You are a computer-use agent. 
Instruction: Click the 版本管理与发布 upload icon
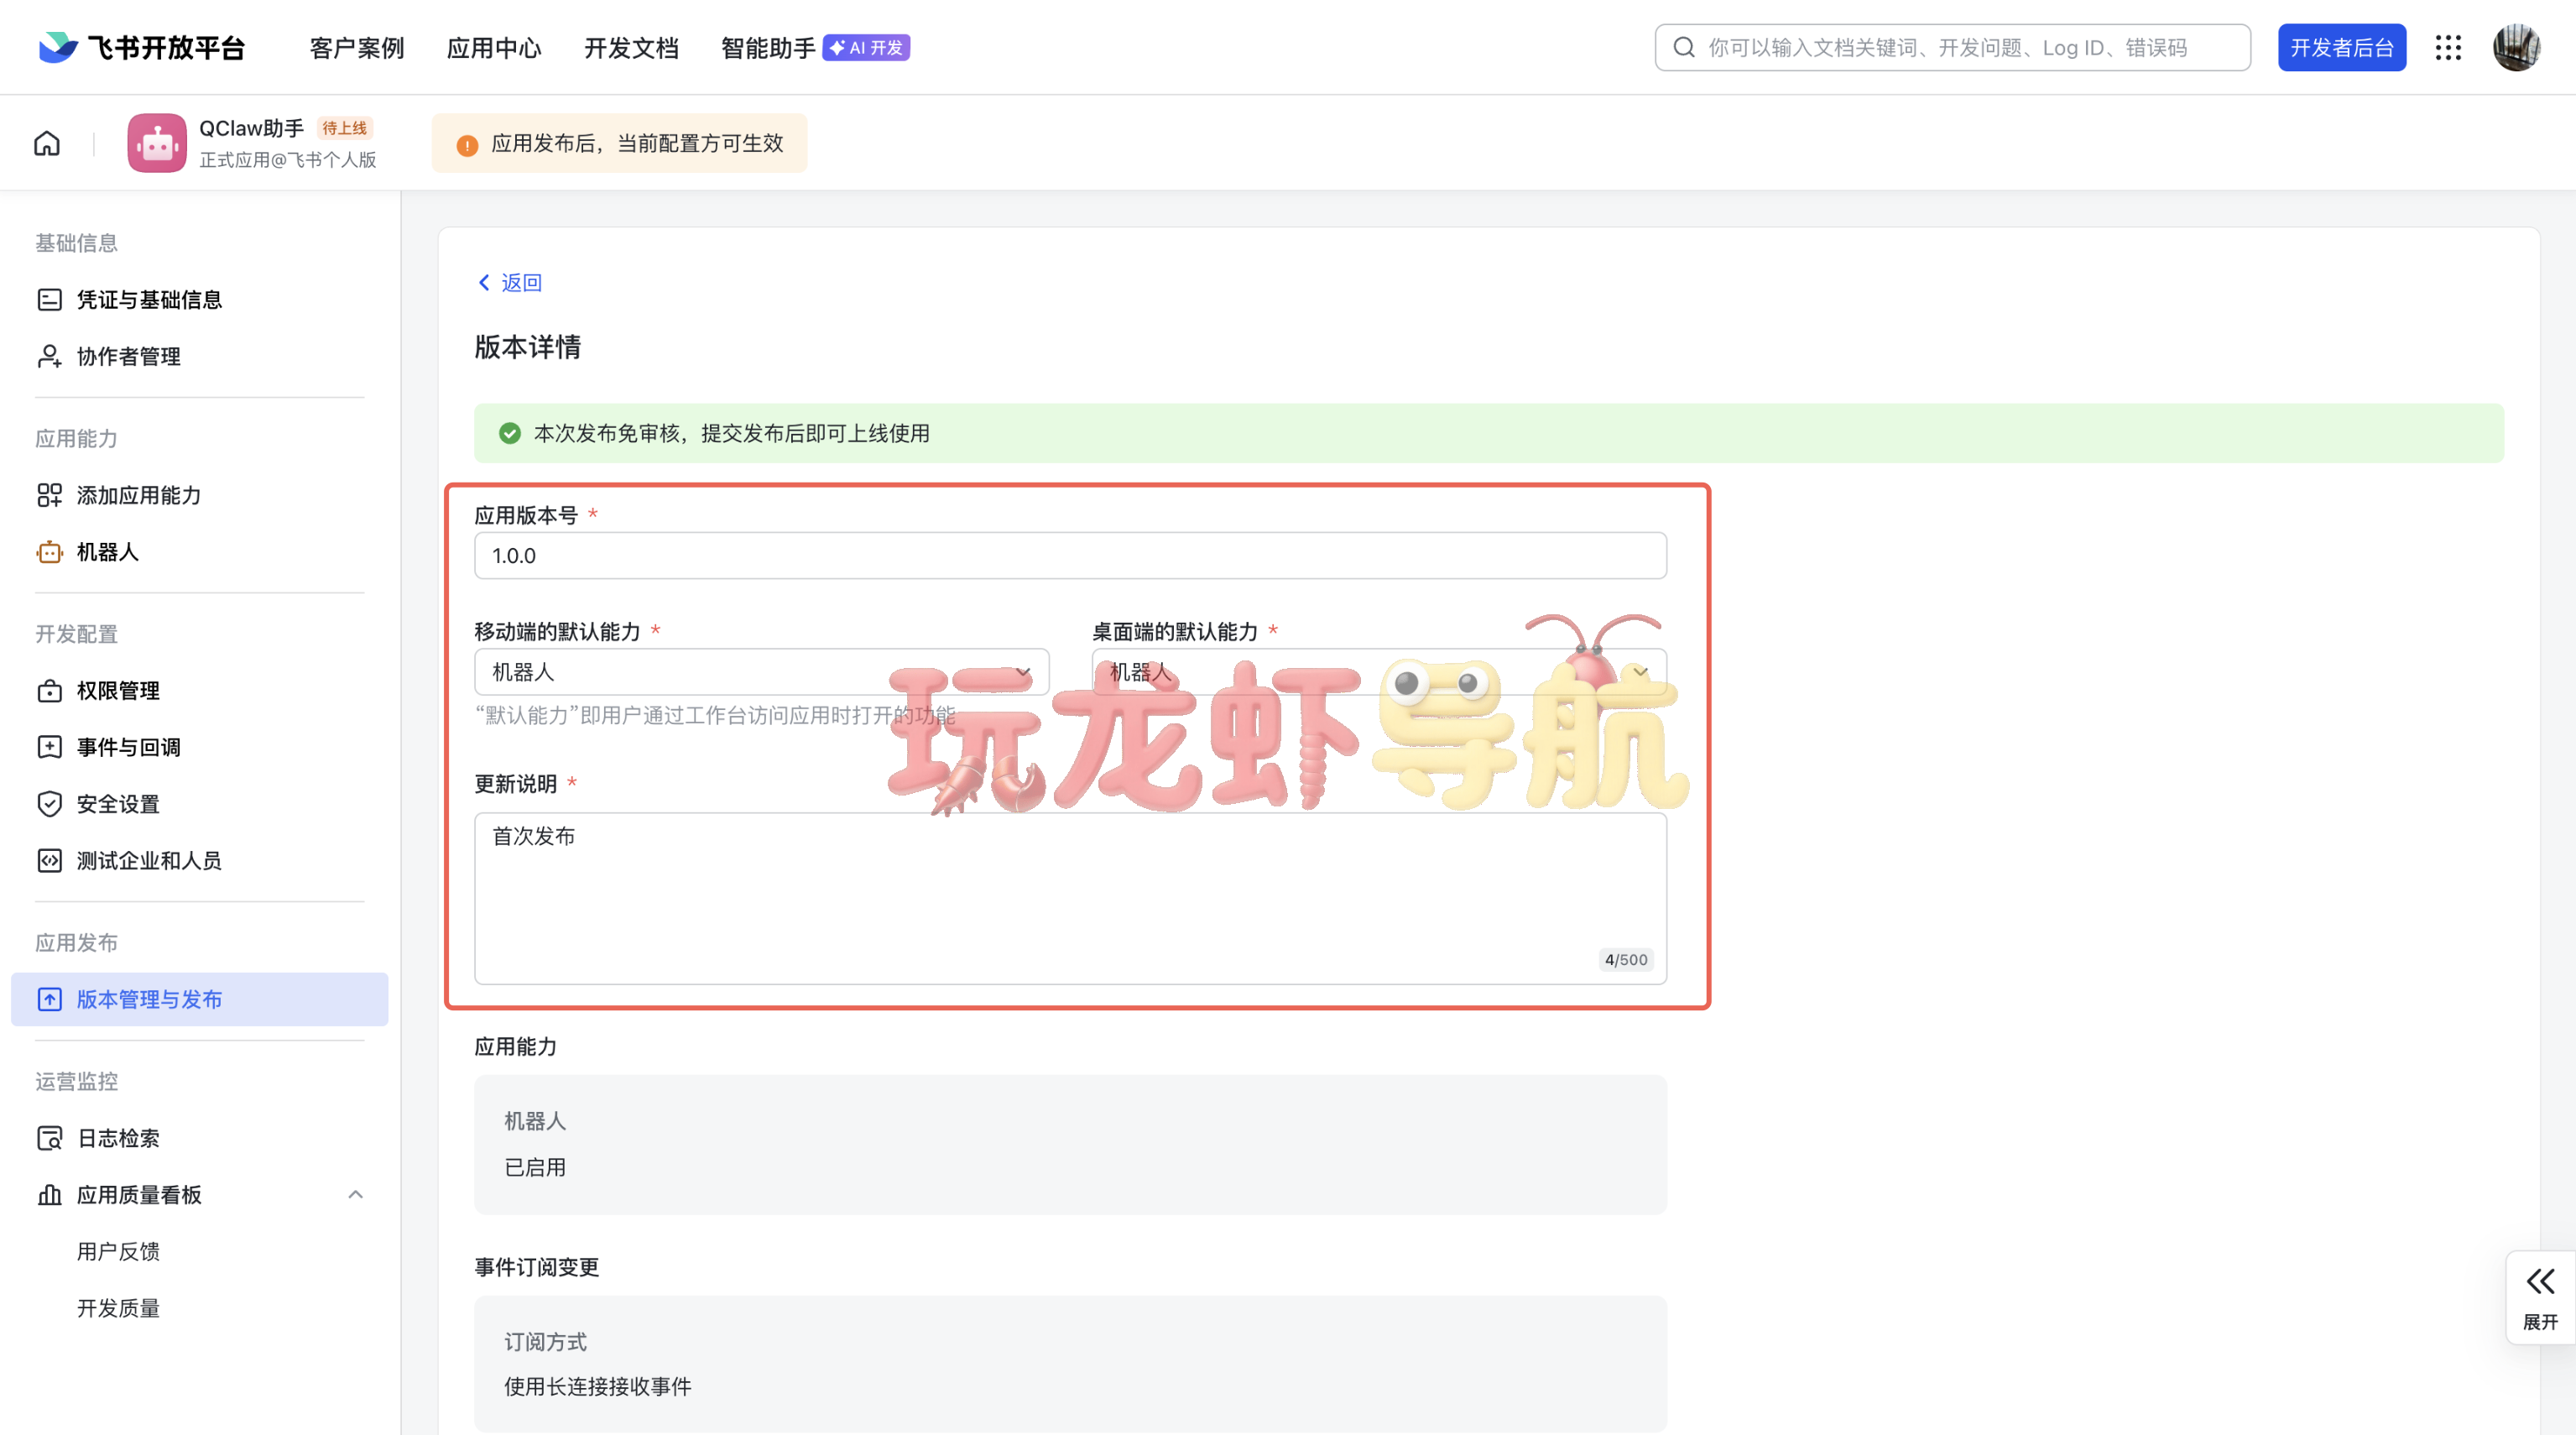(x=49, y=999)
